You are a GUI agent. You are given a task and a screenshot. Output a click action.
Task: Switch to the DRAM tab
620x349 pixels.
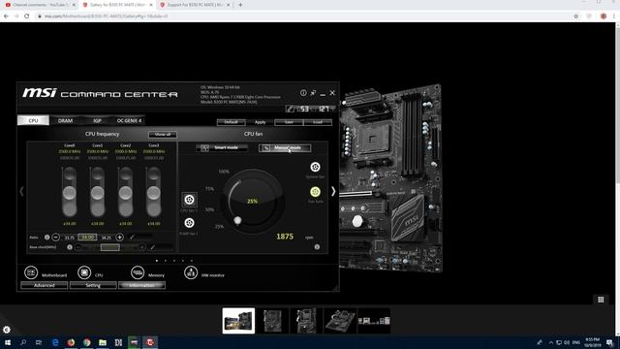pyautogui.click(x=65, y=120)
